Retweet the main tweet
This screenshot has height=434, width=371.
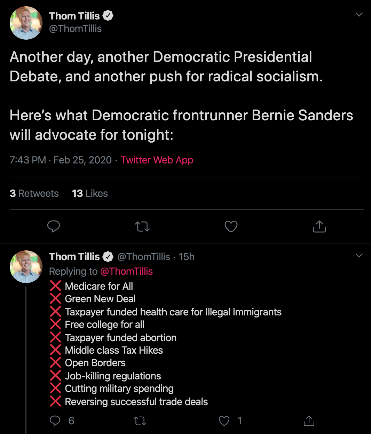[x=142, y=227]
